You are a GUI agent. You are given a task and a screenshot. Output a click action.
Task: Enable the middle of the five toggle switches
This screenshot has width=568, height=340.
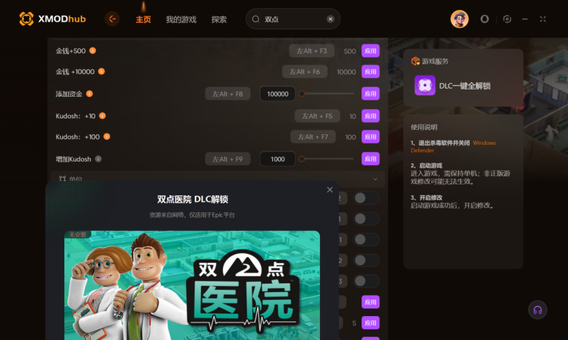pyautogui.click(x=366, y=240)
